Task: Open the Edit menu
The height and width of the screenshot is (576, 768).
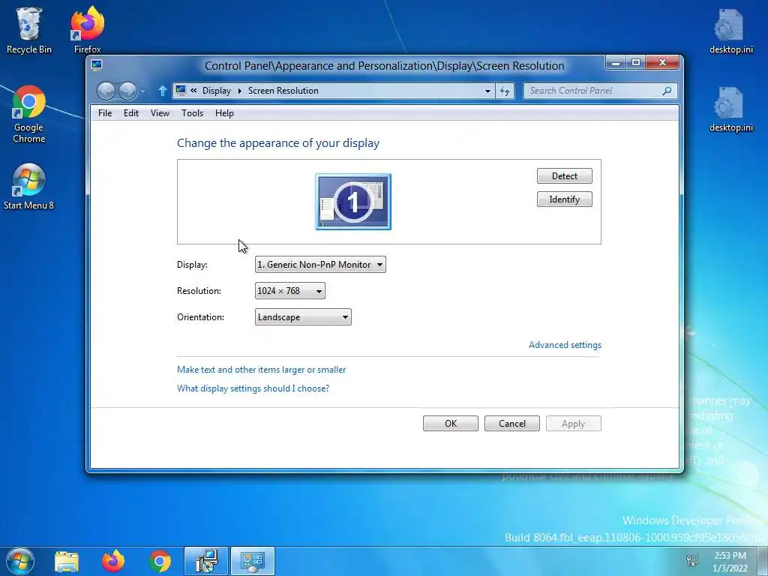Action: point(130,113)
